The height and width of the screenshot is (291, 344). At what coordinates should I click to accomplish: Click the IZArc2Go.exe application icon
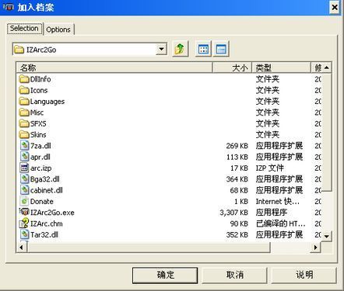point(24,212)
